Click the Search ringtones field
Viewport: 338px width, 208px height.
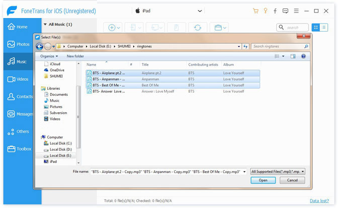[x=280, y=46]
